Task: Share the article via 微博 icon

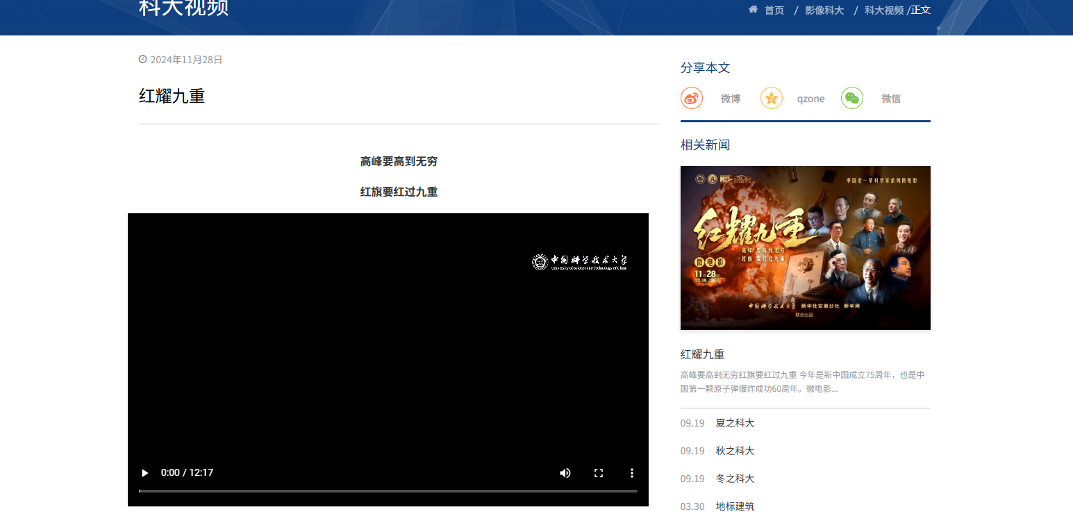Action: click(x=690, y=98)
